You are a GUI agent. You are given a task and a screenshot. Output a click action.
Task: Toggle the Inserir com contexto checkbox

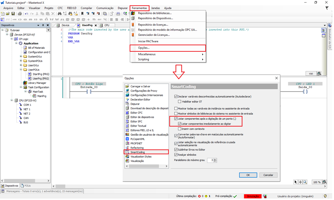[180, 129]
